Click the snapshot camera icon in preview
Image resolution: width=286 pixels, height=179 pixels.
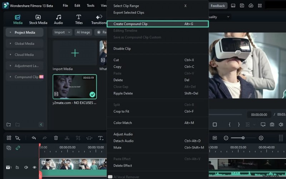click(272, 125)
